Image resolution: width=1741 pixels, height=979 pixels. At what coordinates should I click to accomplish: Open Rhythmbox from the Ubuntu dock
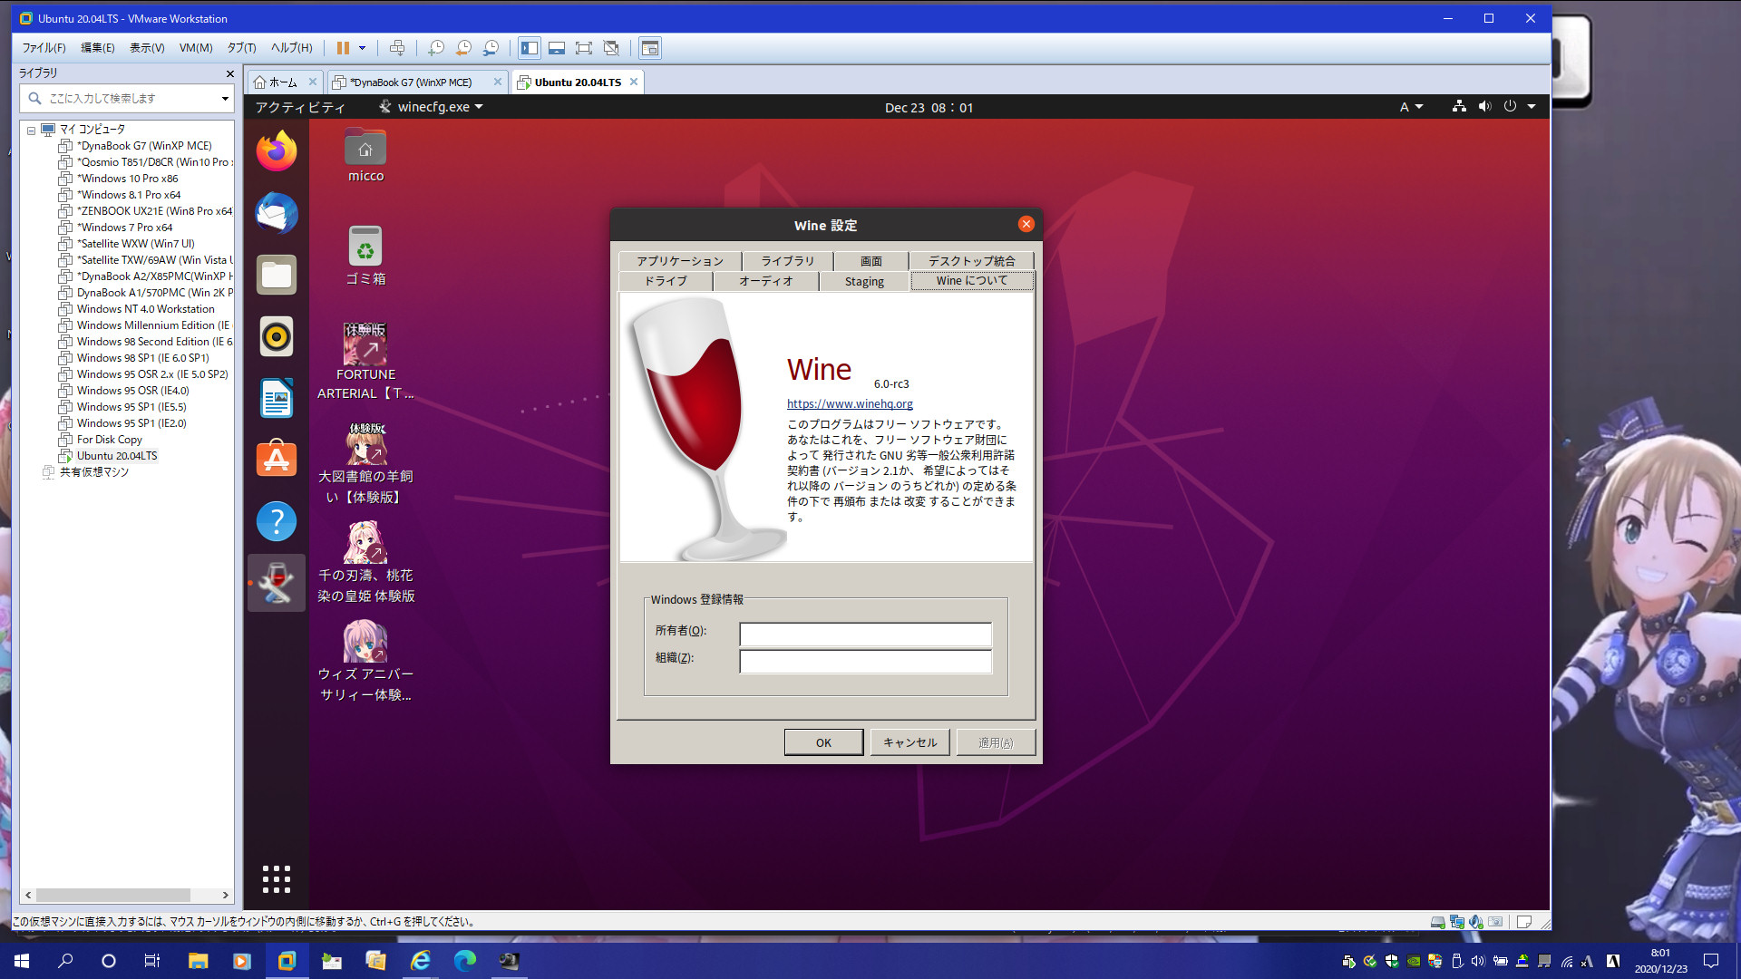[277, 337]
